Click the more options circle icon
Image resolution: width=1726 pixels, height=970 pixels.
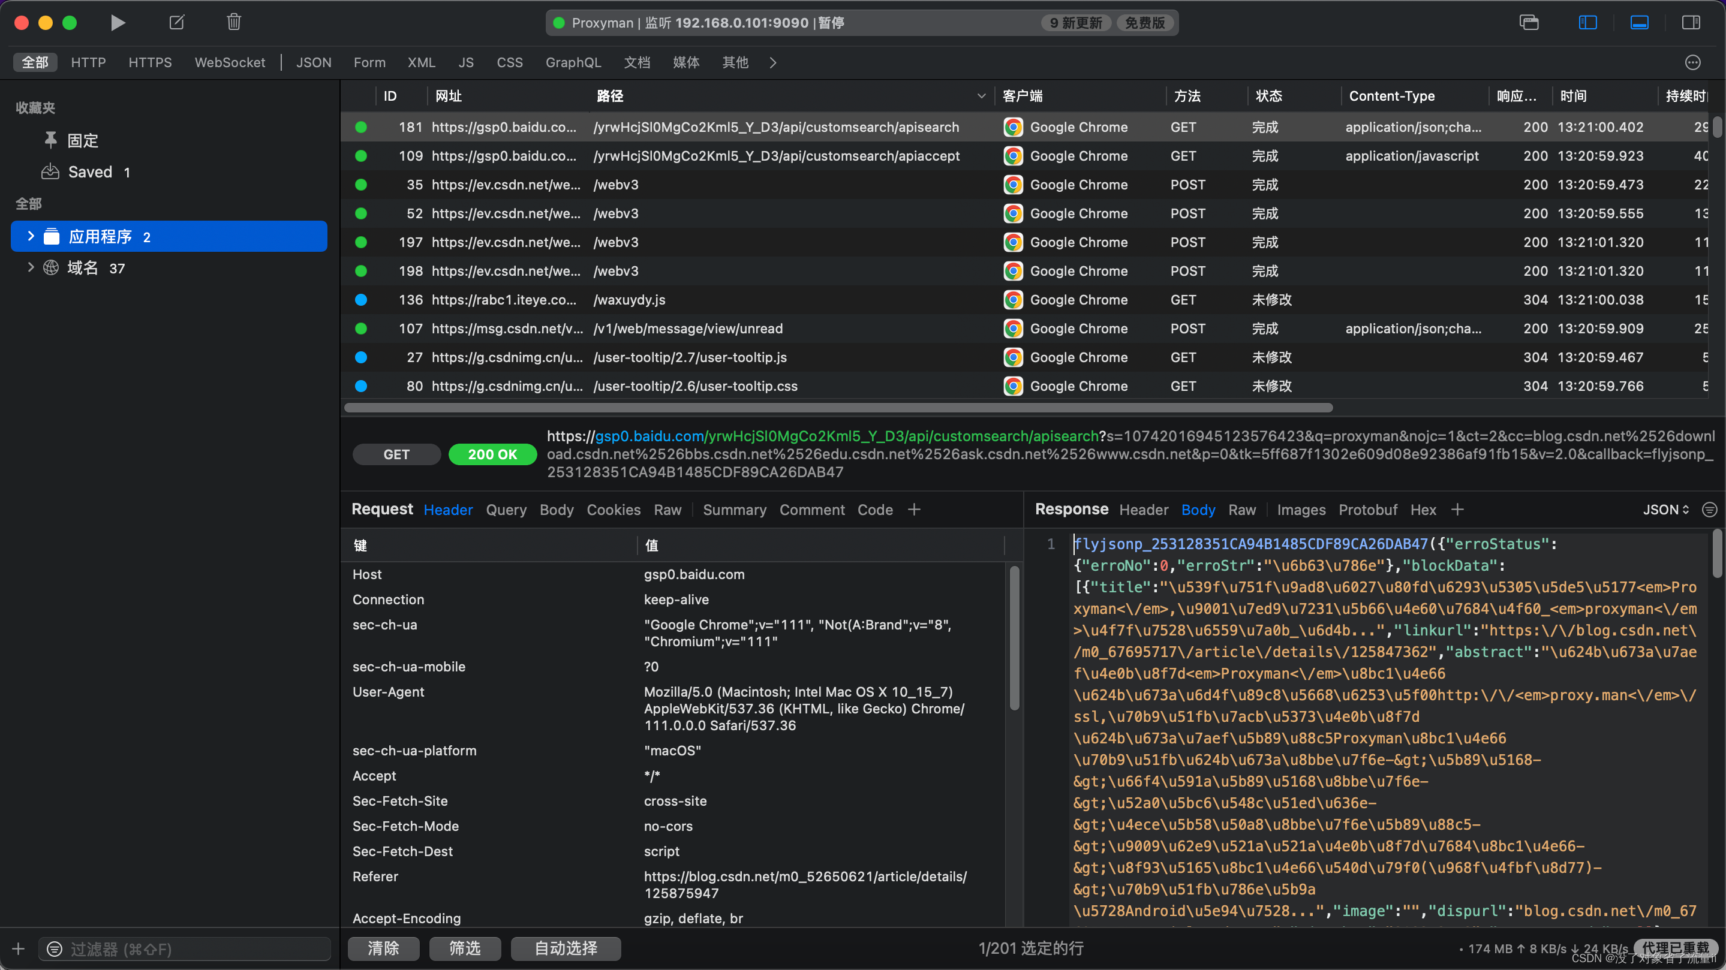tap(1692, 62)
